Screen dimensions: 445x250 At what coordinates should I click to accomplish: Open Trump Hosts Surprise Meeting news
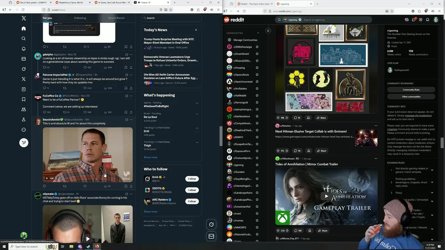(x=169, y=41)
